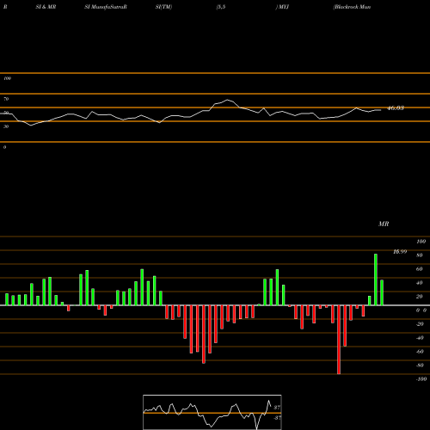Click the '-37' label in mini chart
Image resolution: width=430 pixels, height=430 pixels.
pyautogui.click(x=277, y=417)
